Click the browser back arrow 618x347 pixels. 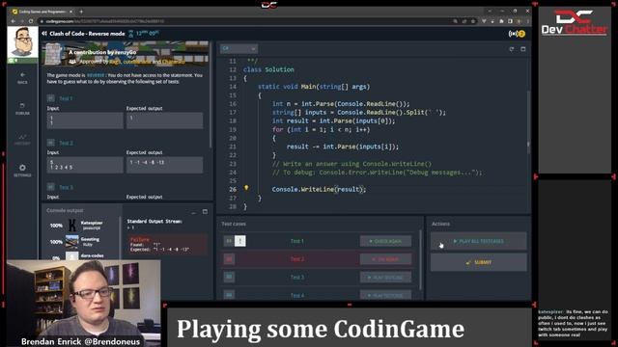[14, 21]
